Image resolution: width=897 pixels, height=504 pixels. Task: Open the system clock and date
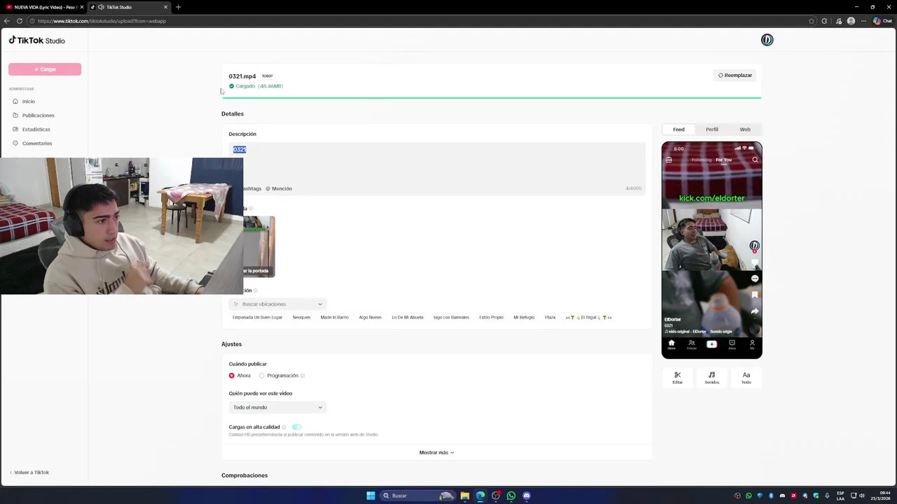(x=881, y=496)
